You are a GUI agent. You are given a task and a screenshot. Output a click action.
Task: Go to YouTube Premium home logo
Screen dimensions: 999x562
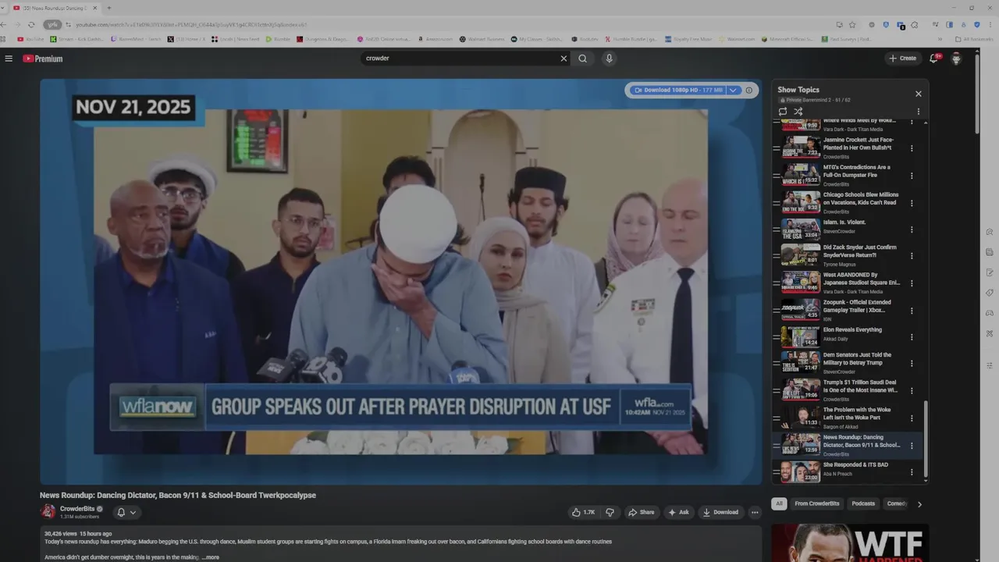[x=42, y=59]
